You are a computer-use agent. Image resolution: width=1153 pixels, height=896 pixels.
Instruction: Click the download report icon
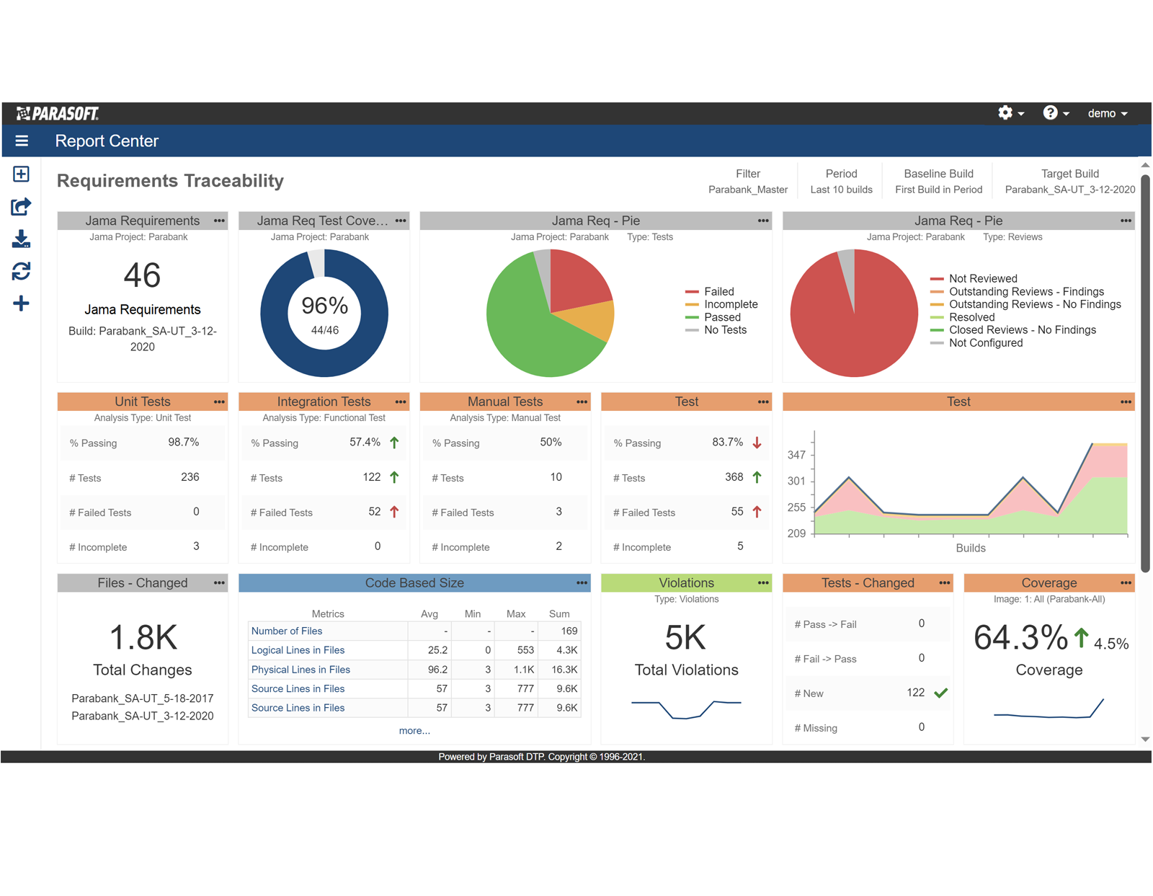(21, 239)
